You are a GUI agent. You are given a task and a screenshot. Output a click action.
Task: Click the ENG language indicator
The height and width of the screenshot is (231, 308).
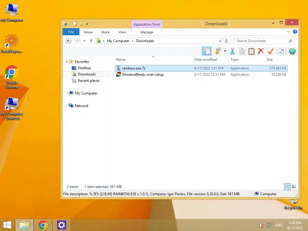[279, 225]
